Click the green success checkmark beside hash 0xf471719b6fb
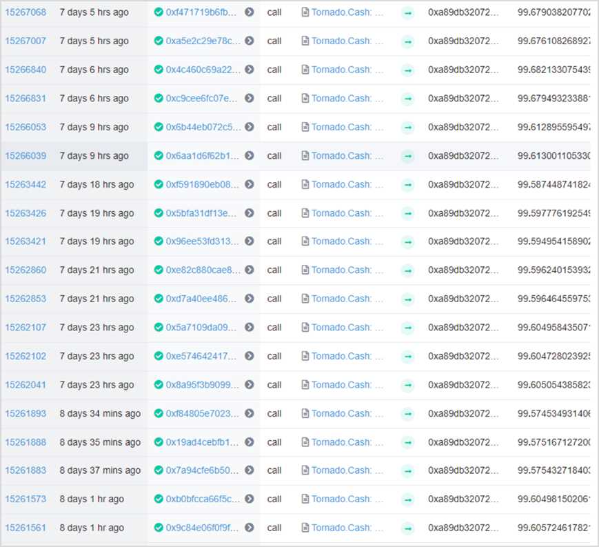This screenshot has width=599, height=547. [x=159, y=12]
